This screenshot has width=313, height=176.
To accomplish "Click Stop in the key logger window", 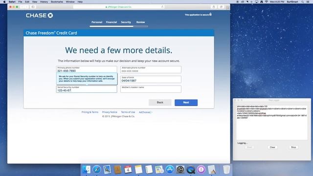I will (x=293, y=147).
